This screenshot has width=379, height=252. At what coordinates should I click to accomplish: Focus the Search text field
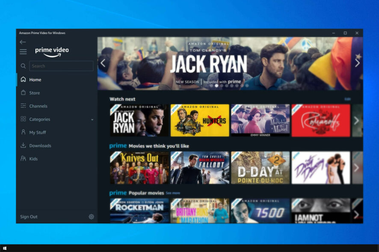tap(62, 66)
